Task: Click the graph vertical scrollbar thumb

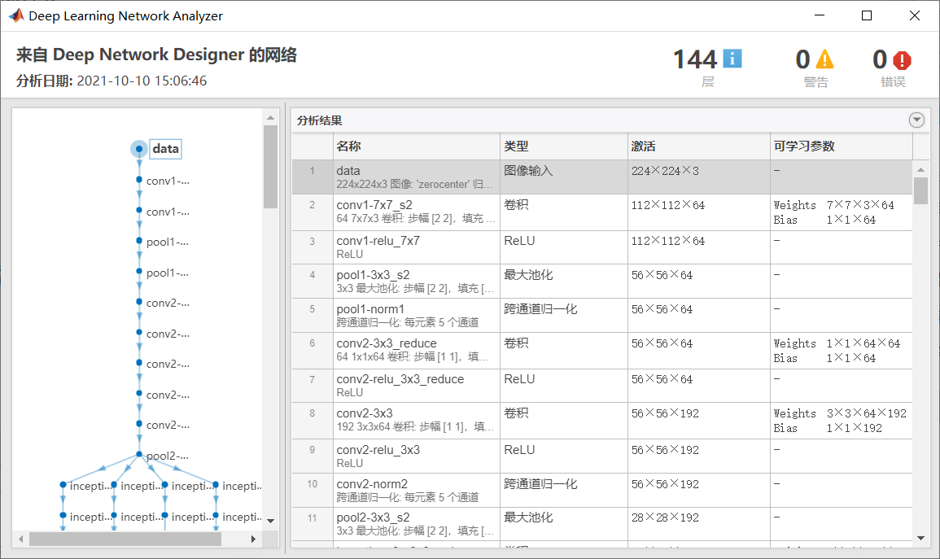Action: (x=270, y=167)
